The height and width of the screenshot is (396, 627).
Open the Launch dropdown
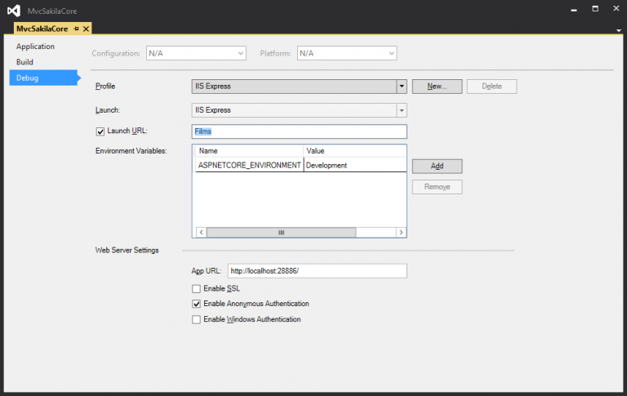pyautogui.click(x=401, y=110)
